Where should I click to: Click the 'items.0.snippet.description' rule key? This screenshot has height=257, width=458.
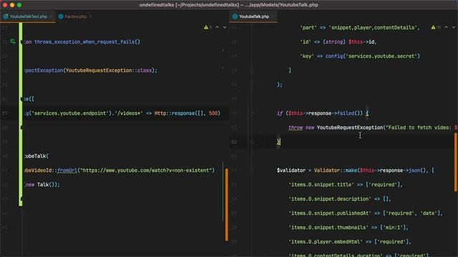[x=330, y=198]
